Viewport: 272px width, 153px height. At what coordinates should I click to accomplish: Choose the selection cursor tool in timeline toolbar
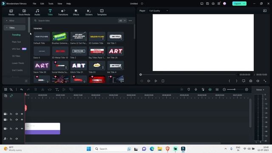point(11,90)
